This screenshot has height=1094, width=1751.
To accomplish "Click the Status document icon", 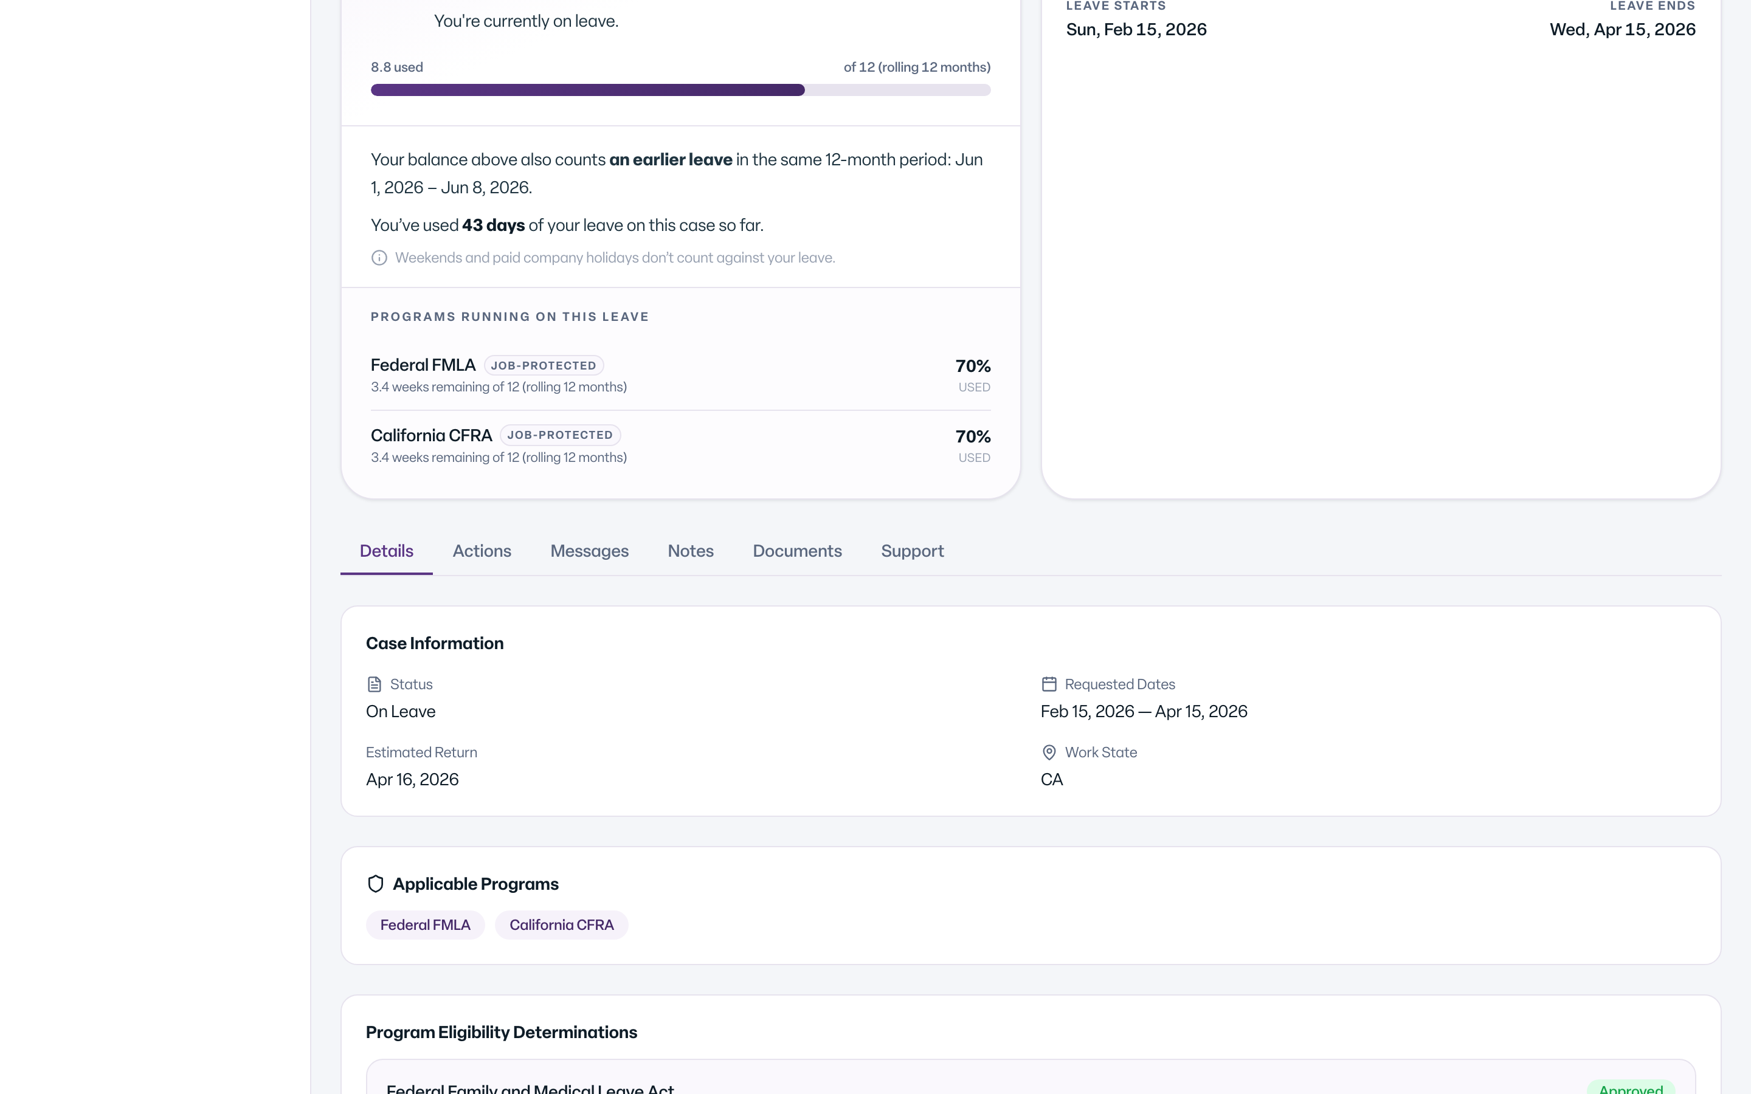I will (x=374, y=684).
